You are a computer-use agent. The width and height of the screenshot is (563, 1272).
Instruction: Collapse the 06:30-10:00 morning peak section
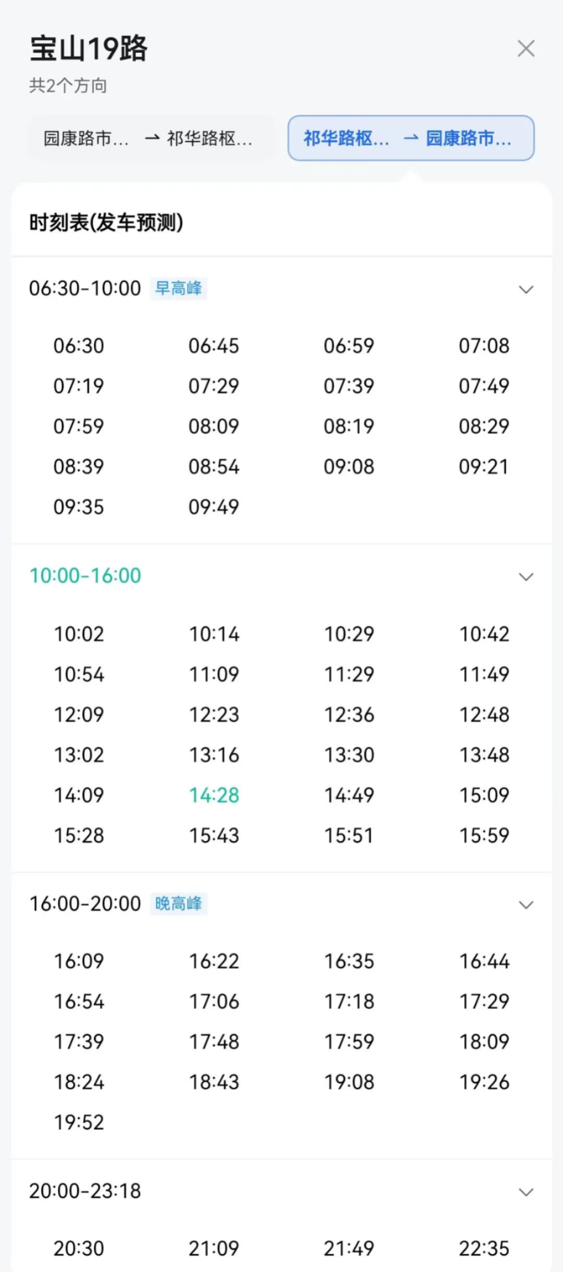point(526,289)
